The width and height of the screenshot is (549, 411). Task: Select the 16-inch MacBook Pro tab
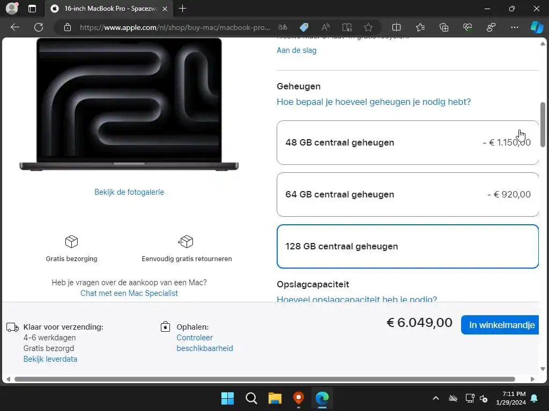click(108, 9)
